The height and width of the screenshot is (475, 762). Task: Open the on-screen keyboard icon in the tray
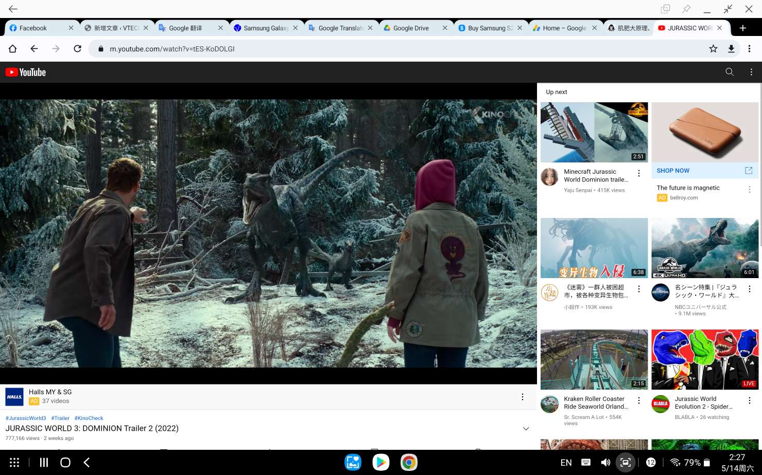coord(586,463)
